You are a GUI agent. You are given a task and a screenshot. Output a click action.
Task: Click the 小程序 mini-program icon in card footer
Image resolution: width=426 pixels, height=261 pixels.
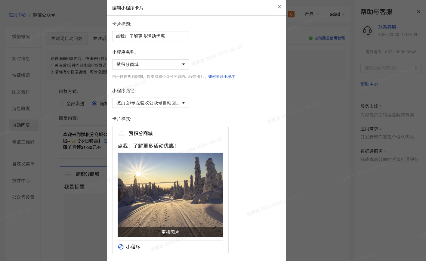pyautogui.click(x=121, y=247)
